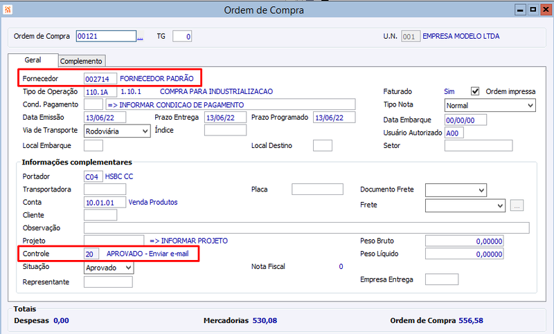The width and height of the screenshot is (554, 334).
Task: Close the Ordem de Compra window
Action: (546, 10)
